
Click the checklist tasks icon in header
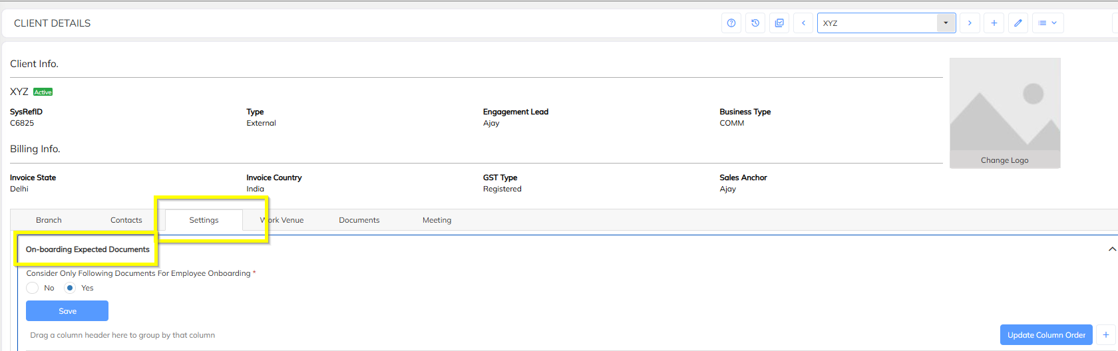click(779, 23)
